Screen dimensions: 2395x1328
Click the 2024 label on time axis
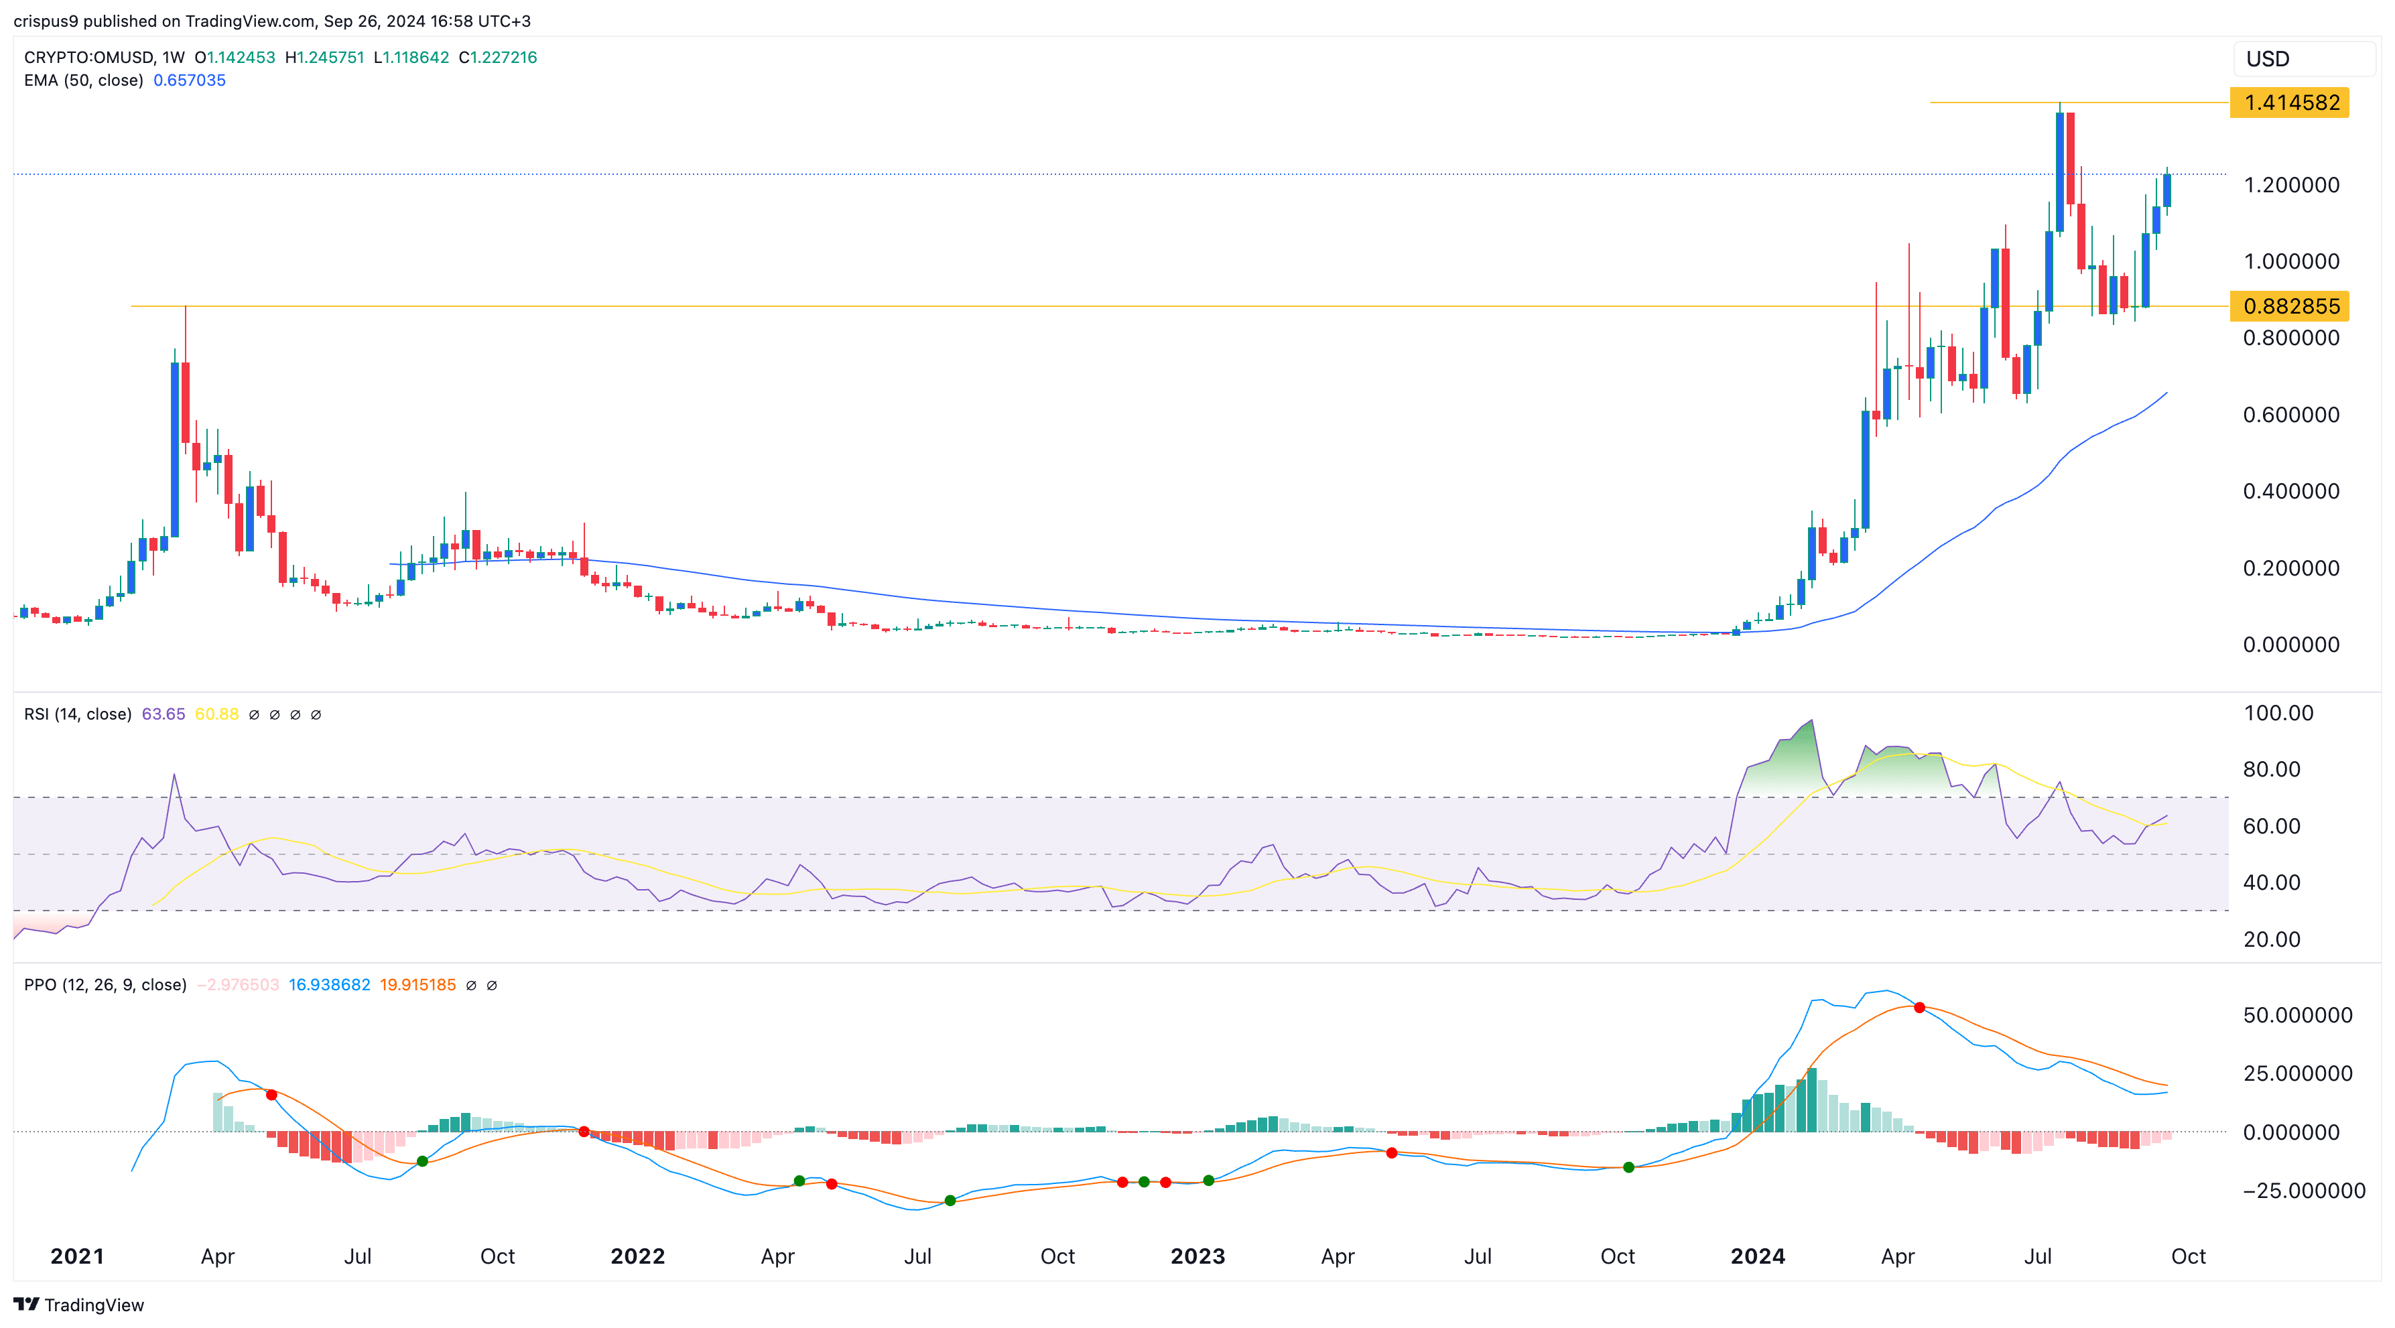(1758, 1256)
